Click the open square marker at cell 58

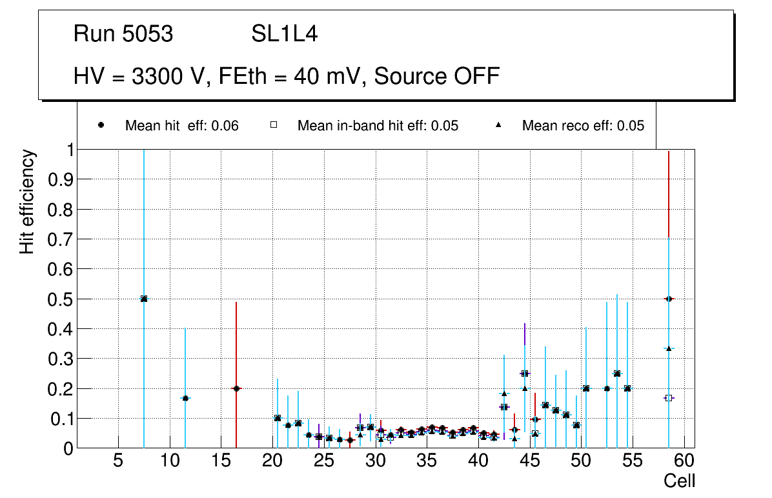669,398
